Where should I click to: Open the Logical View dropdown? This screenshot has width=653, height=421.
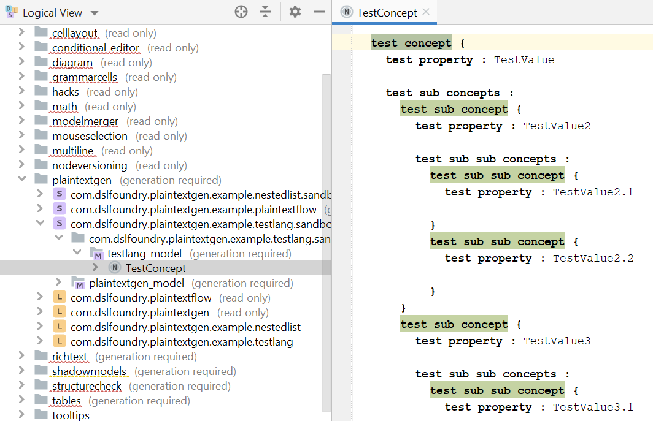(93, 13)
